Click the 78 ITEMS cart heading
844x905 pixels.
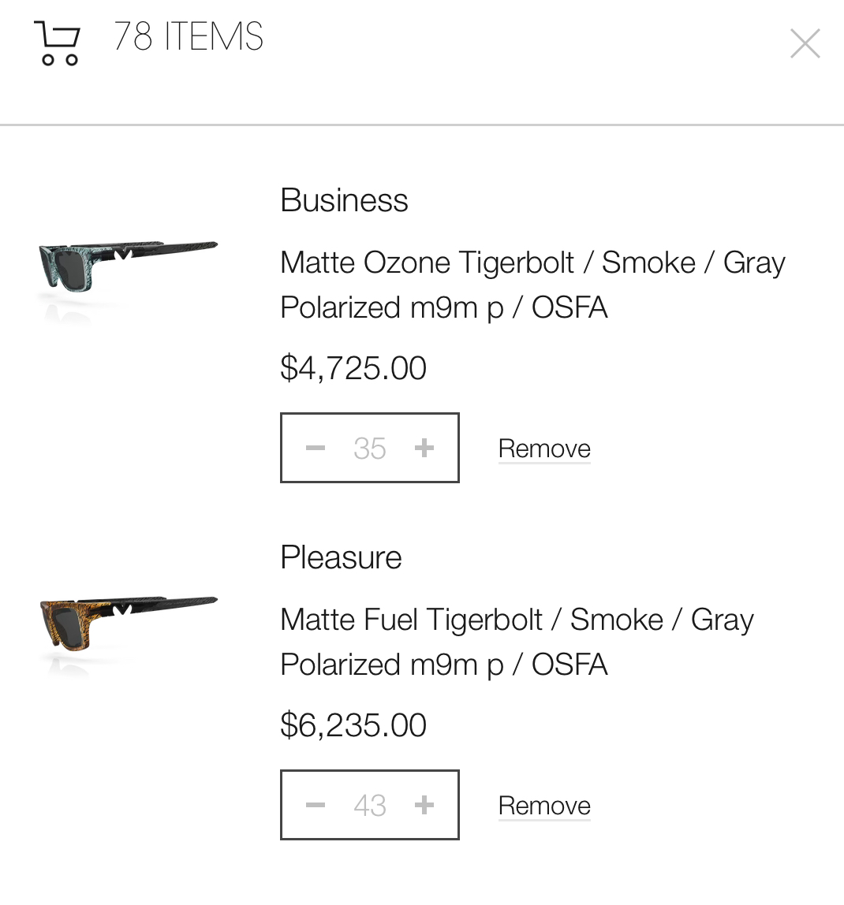pyautogui.click(x=189, y=37)
